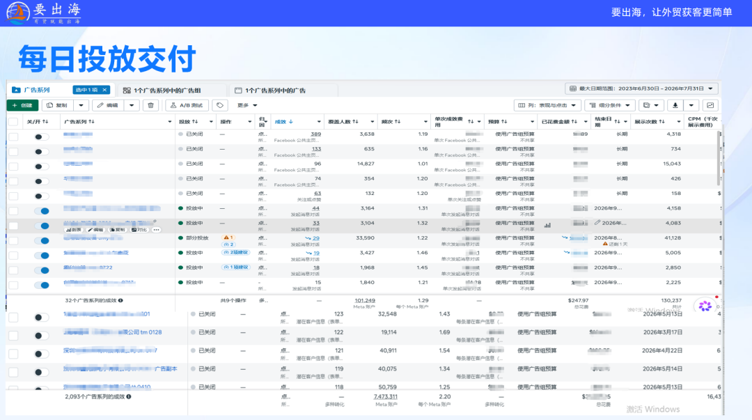
Task: Tick select-all checkbox in table header
Action: click(13, 122)
